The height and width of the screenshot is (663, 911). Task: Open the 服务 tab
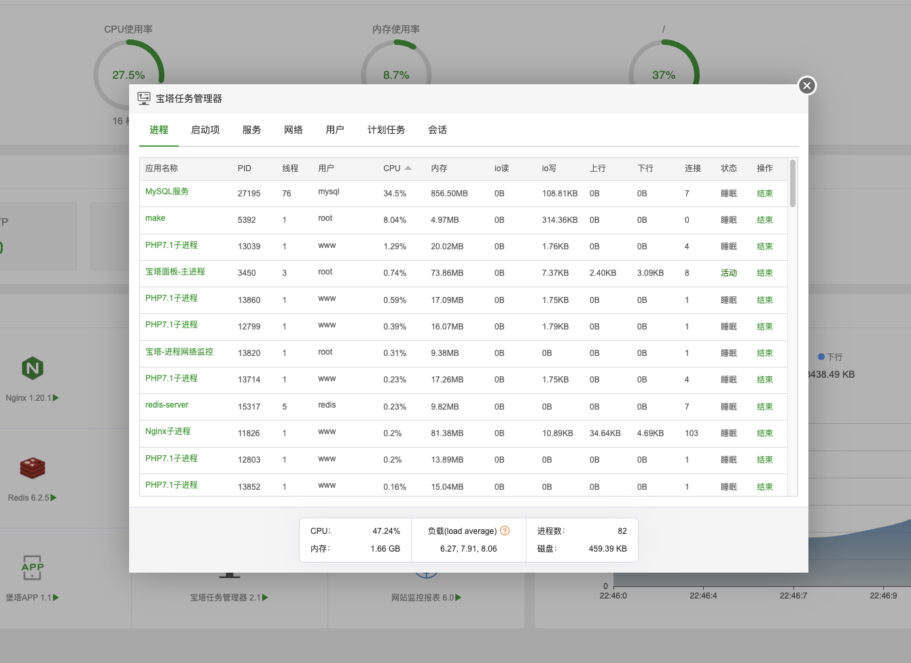pyautogui.click(x=252, y=130)
